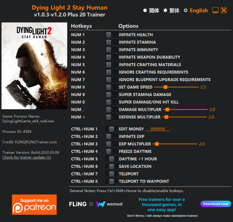
Task: Click the Download now button
Action: [x=216, y=204]
